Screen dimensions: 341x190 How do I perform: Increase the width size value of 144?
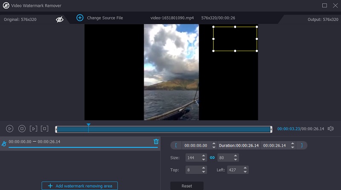[203, 156]
